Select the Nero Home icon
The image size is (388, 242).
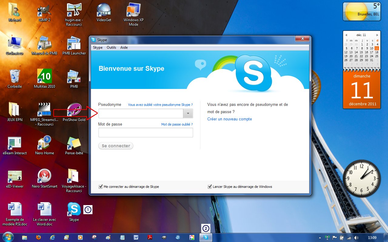click(x=45, y=146)
